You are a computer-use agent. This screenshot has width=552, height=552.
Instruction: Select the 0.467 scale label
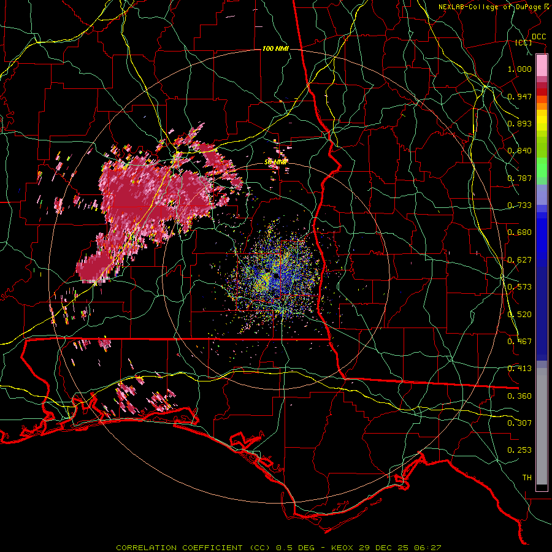pyautogui.click(x=519, y=342)
